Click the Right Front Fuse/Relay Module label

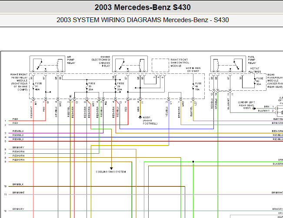tap(19, 82)
